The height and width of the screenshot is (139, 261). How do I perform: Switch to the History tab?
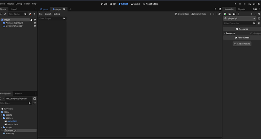tap(18, 93)
